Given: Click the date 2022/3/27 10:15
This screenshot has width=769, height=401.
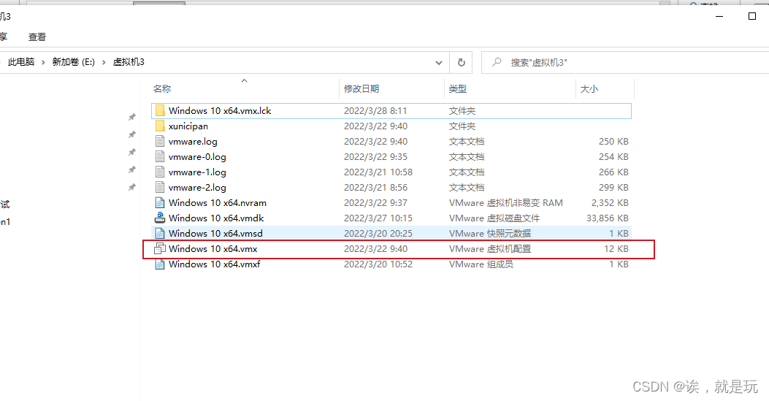Looking at the screenshot, I should (378, 218).
